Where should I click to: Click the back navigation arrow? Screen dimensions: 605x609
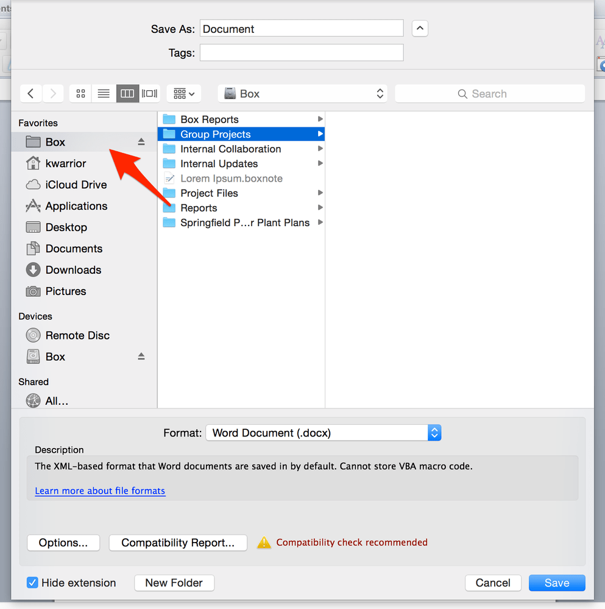30,93
